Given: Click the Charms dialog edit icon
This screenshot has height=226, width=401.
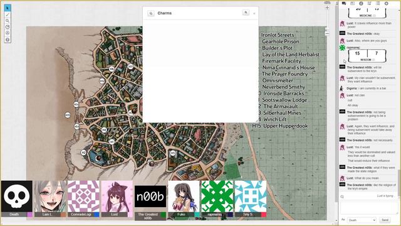Looking at the screenshot, I should (x=151, y=13).
